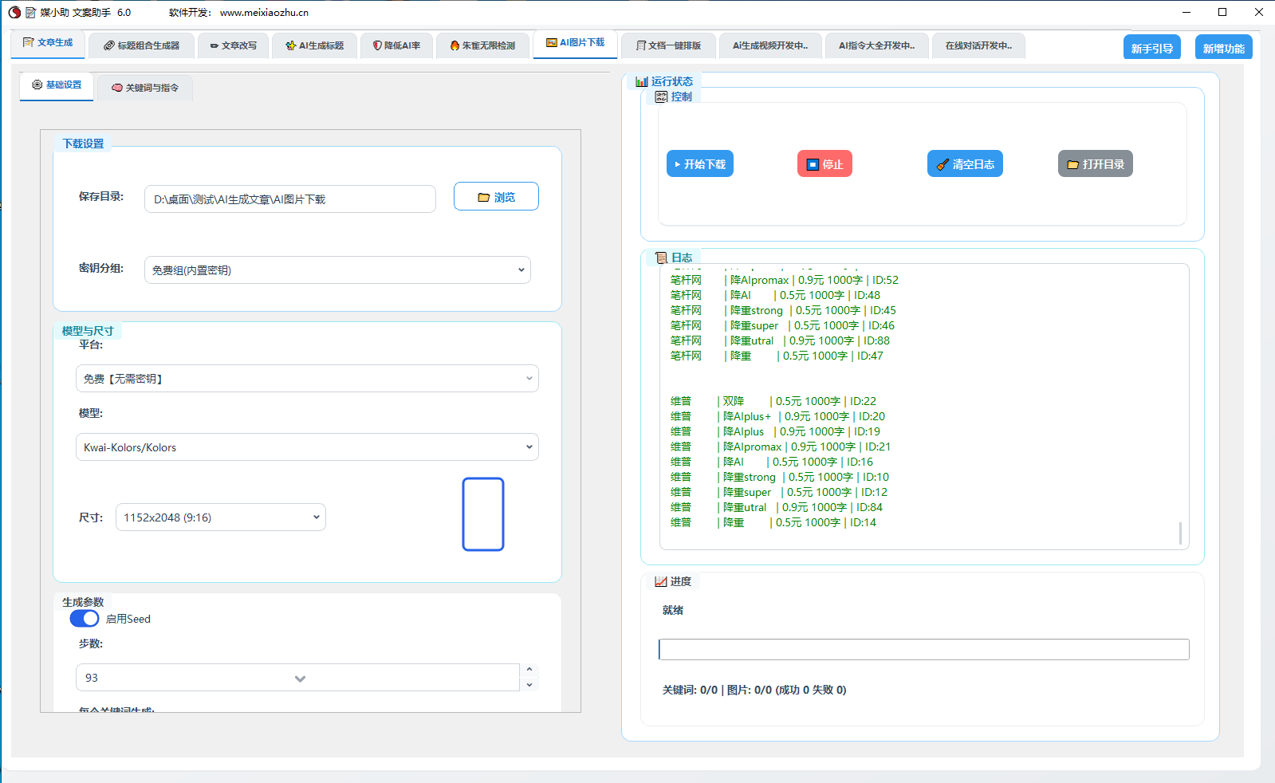Expand the 模型 Kwai-Kolors/Kolors dropdown
Viewport: 1275px width, 783px height.
307,447
